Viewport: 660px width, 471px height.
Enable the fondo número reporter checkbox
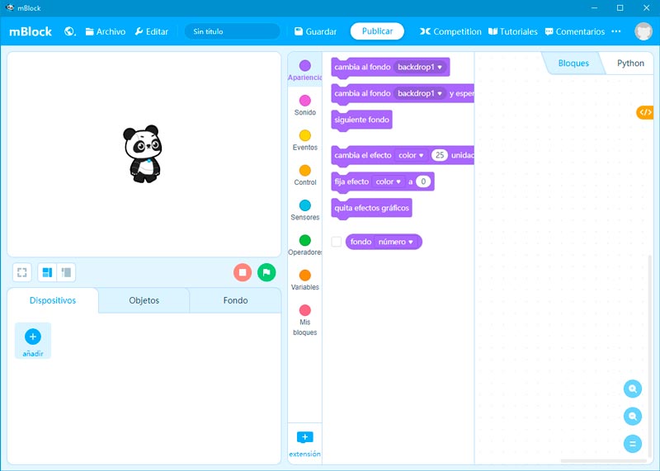(x=337, y=242)
